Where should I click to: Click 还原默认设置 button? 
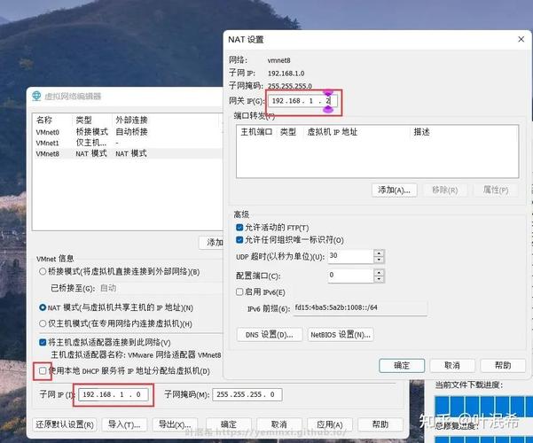pyautogui.click(x=65, y=424)
